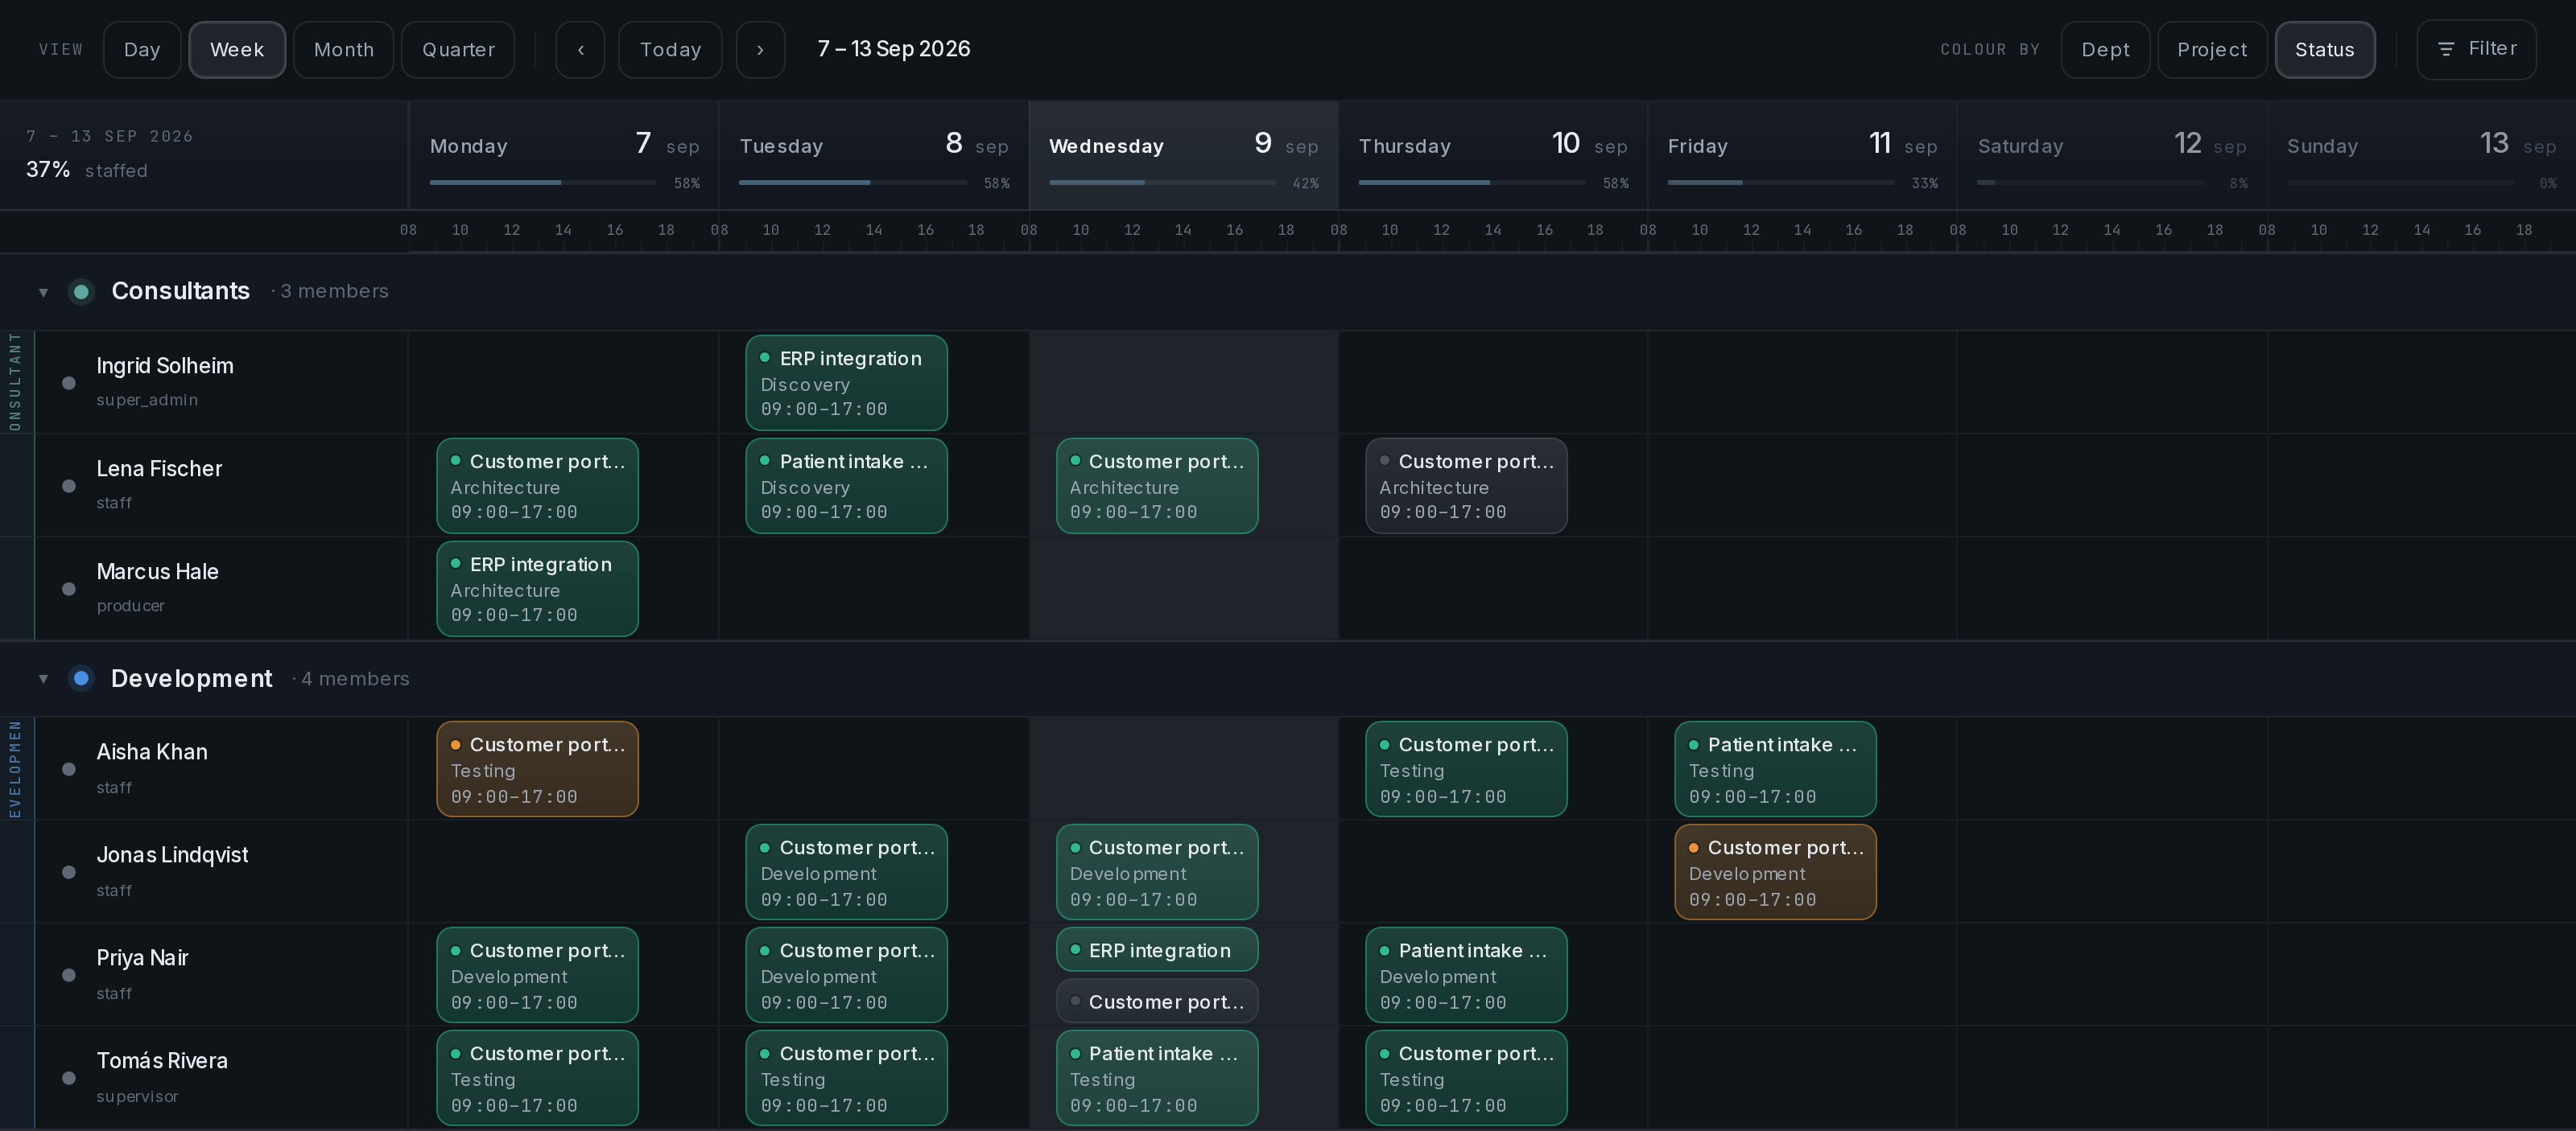The image size is (2576, 1131).
Task: Click the Development blue group dot
Action: 81,678
